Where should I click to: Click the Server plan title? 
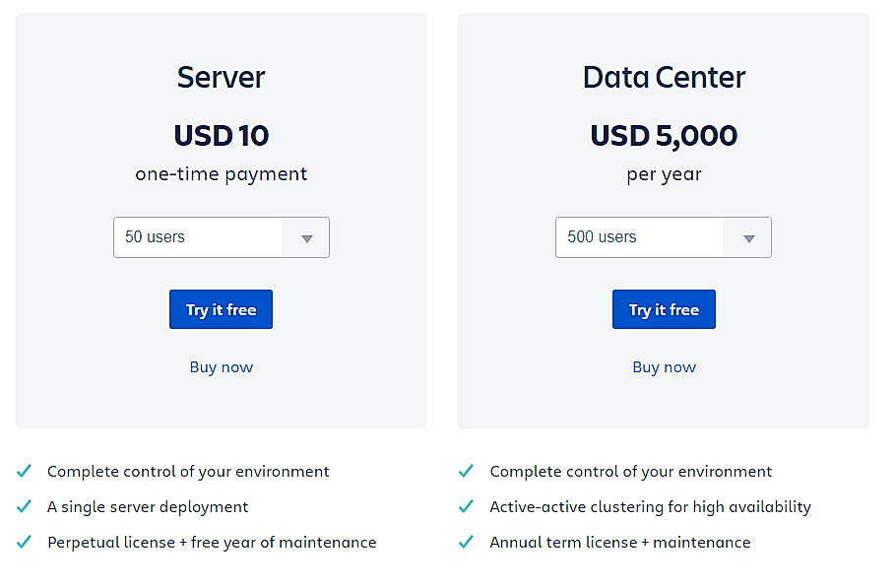point(221,77)
